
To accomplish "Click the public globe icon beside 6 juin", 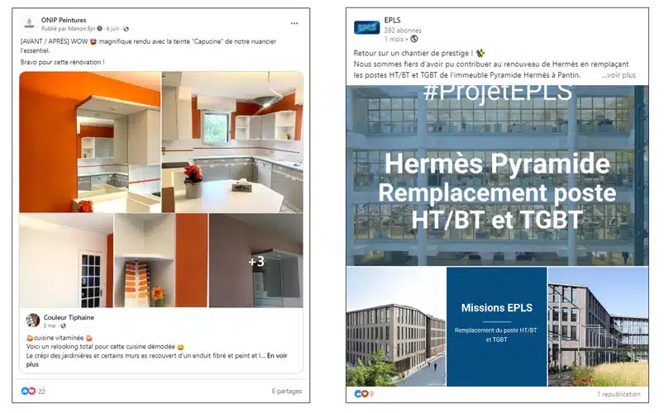I will (x=127, y=29).
